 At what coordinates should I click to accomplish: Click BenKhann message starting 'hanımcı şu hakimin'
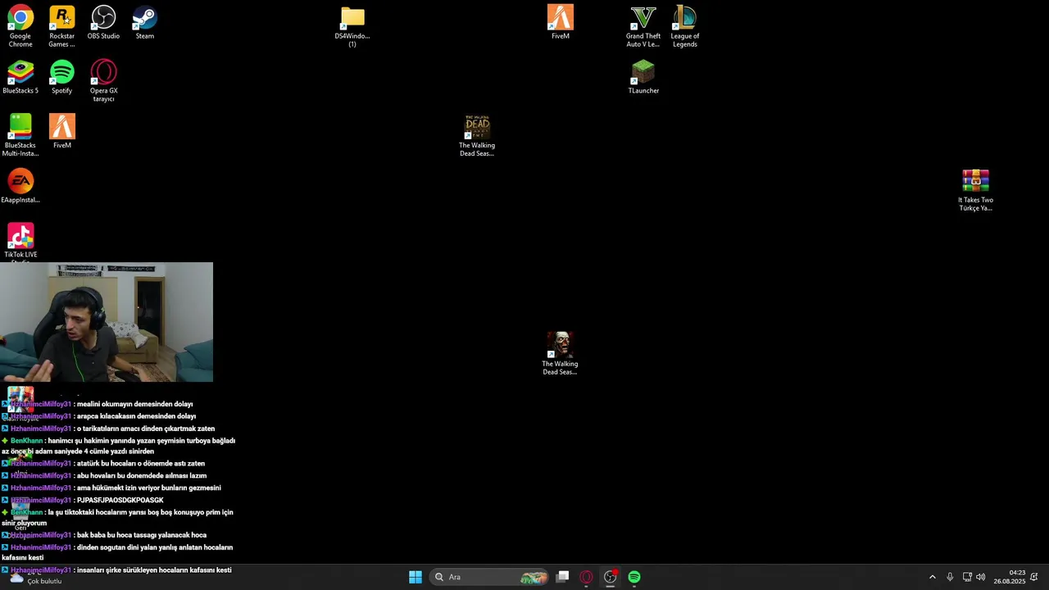tap(119, 446)
